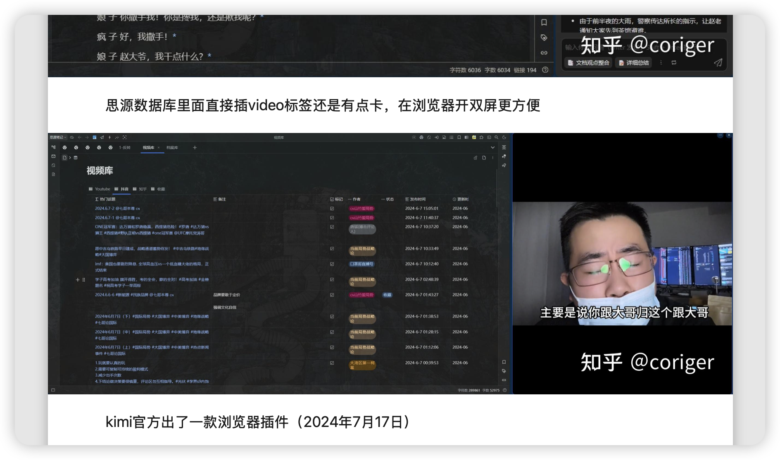This screenshot has width=780, height=460.
Task: Open the 2024.6.7-2 @七哥本尊 entry
Action: coord(117,209)
